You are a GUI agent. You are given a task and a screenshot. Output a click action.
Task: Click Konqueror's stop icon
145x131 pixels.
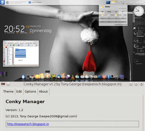coord(16,45)
